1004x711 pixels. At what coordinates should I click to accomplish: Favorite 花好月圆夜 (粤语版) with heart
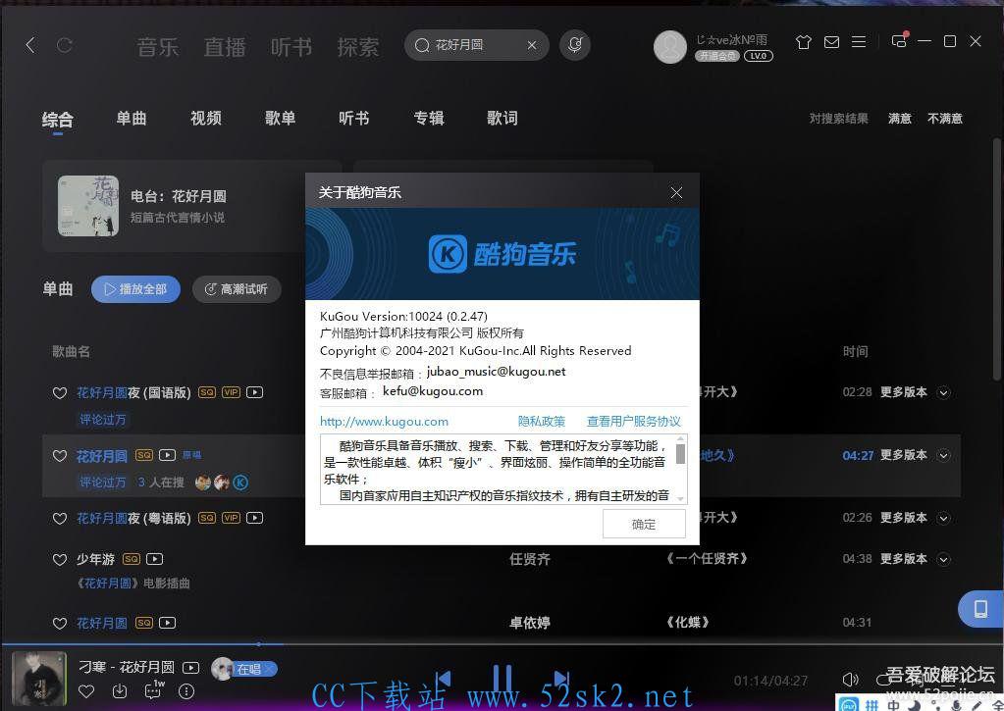[60, 519]
